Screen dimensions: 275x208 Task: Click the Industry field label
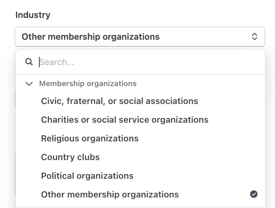click(33, 15)
